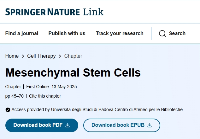Click the Springer Nature Link logo
The width and height of the screenshot is (200, 139).
tap(54, 12)
